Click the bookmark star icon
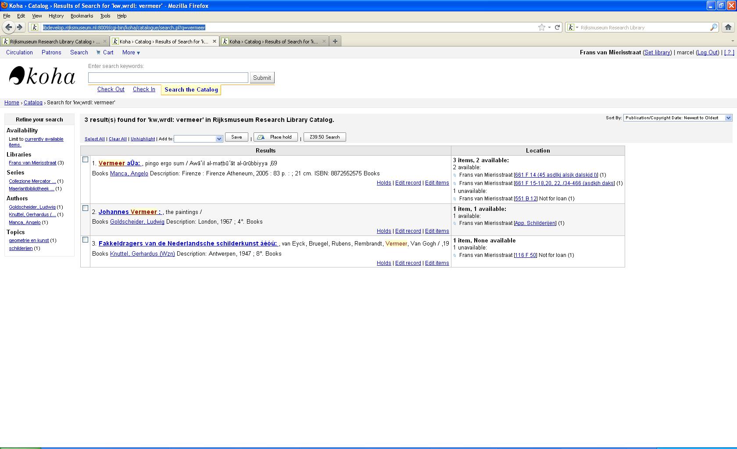 [x=542, y=27]
